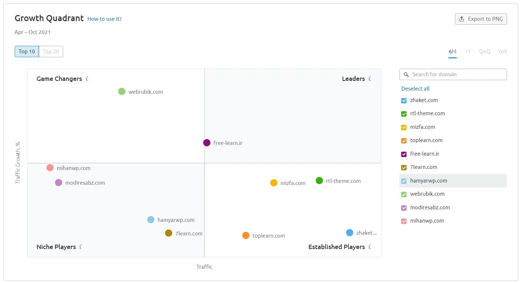Click the info icon beside Niche Players
521x283 pixels.
pos(80,247)
